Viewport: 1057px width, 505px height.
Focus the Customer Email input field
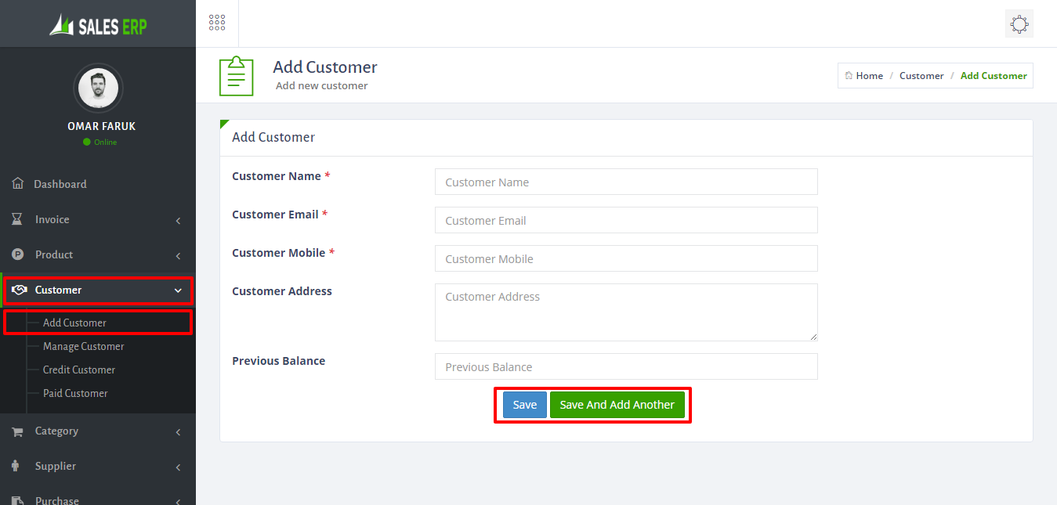pos(626,220)
